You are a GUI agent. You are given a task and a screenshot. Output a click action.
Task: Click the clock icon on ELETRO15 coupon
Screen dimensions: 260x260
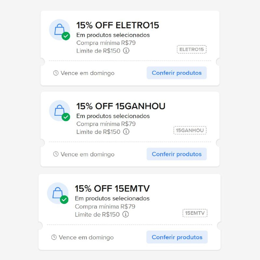(56, 73)
